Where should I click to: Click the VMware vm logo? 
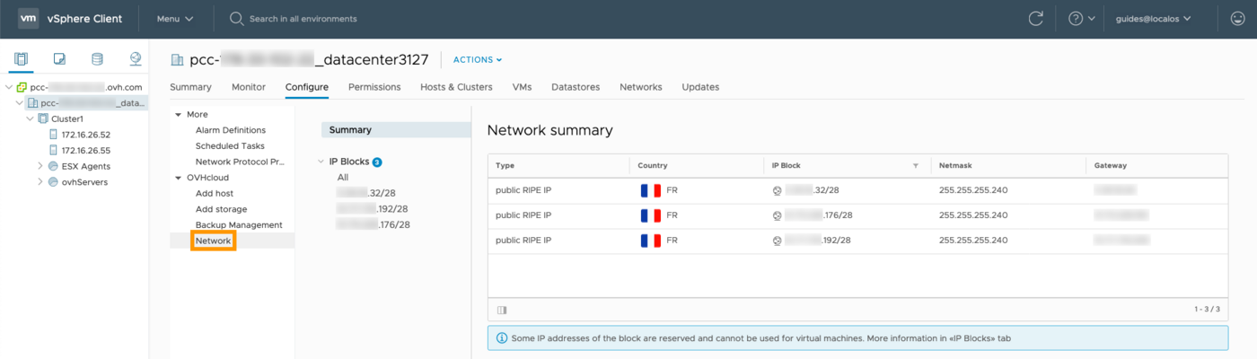coord(28,18)
